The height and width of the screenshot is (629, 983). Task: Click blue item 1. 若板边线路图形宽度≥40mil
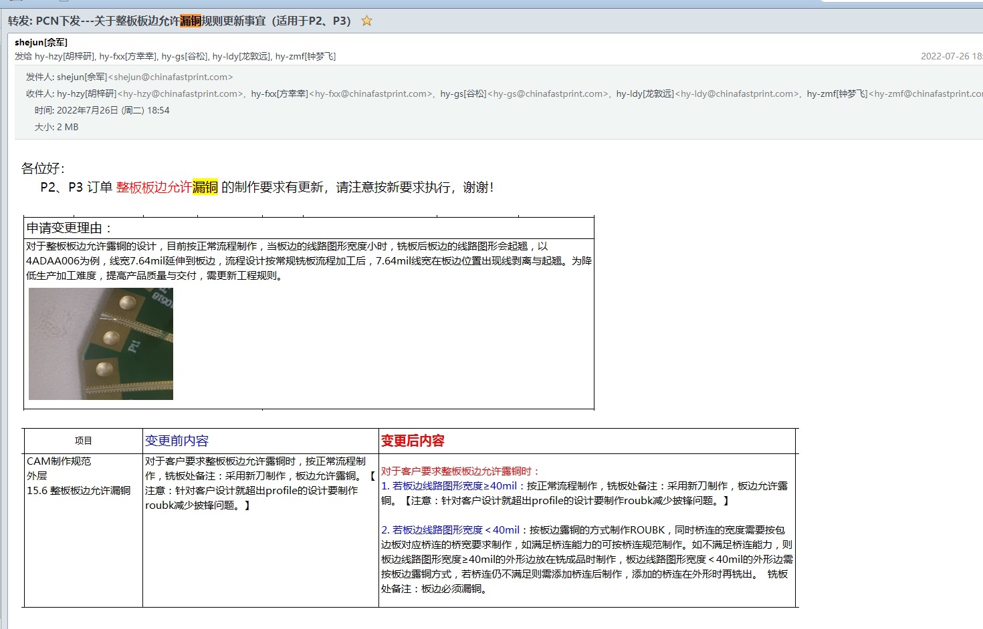[449, 486]
